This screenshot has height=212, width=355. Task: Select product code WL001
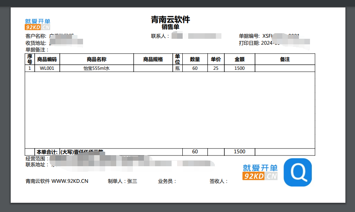point(47,68)
